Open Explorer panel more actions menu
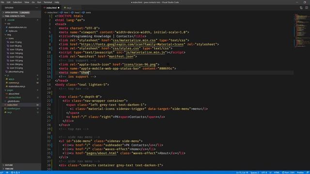Screen dimensions: 310x174 (x=37, y=8)
